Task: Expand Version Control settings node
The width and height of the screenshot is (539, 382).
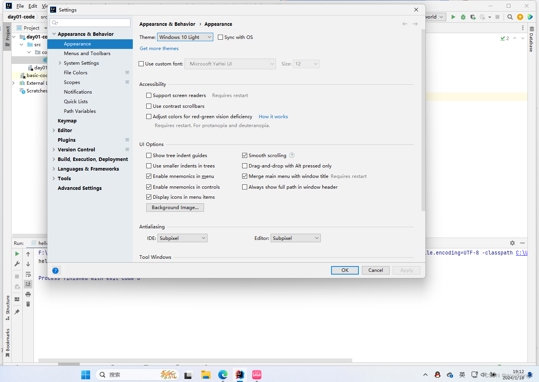Action: click(54, 149)
